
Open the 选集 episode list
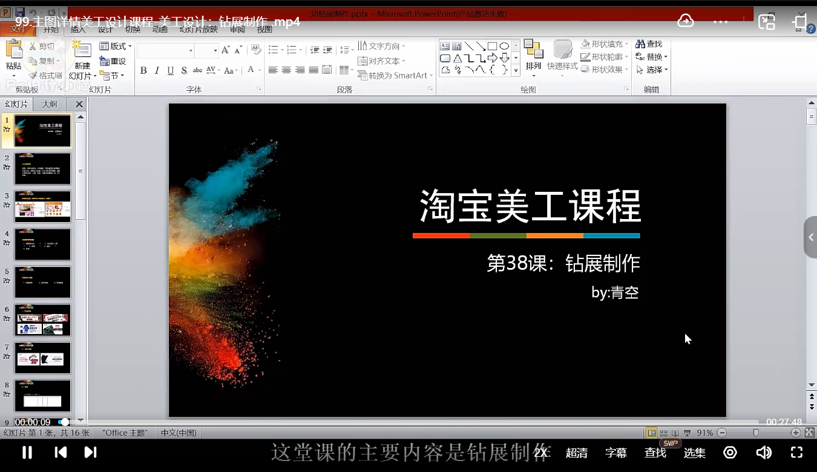[694, 453]
